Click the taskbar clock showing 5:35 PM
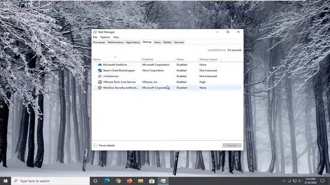Screen dimensions: 330x185 coord(310,181)
